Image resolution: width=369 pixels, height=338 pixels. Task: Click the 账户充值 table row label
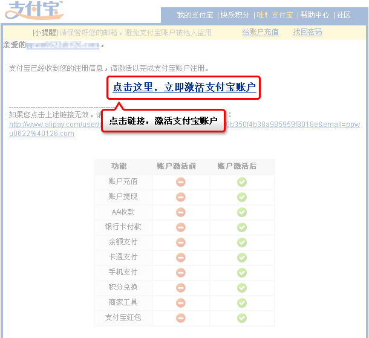click(x=123, y=181)
